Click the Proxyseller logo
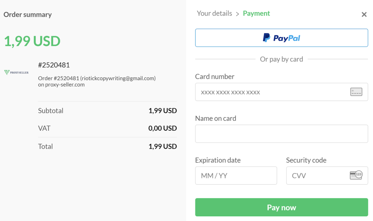 tap(16, 72)
